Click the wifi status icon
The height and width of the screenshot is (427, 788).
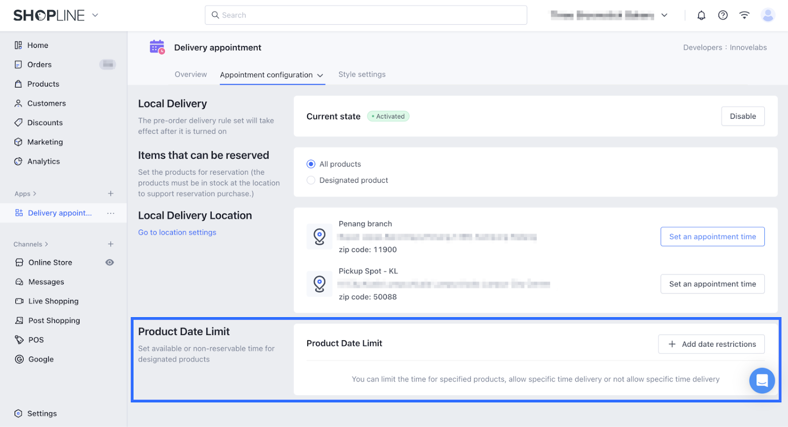744,15
